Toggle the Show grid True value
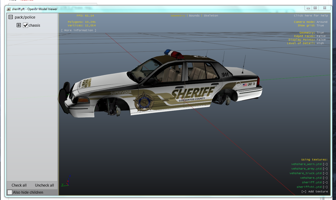Image resolution: width=336 pixels, height=200 pixels. click(320, 26)
